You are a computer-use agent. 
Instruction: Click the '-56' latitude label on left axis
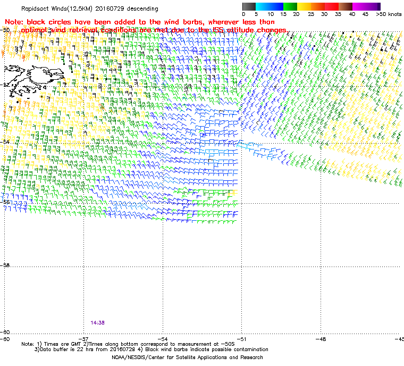(6, 202)
